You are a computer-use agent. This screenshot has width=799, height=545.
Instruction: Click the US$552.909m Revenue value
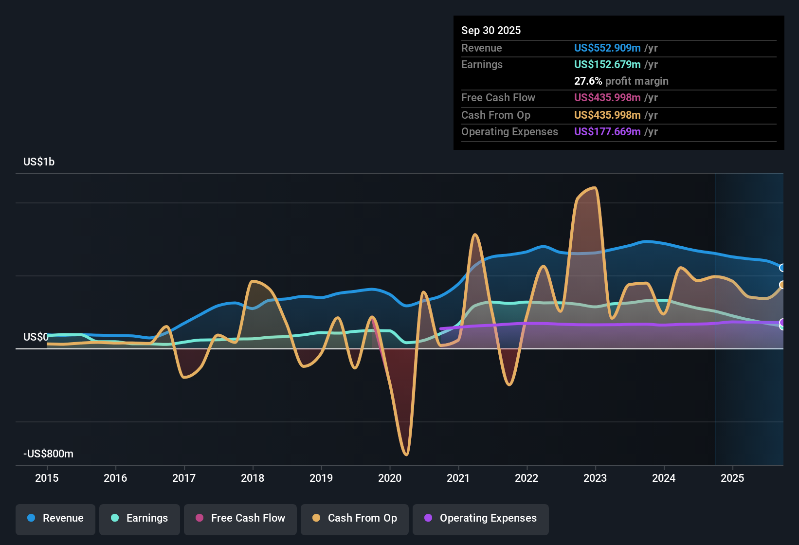coord(607,48)
